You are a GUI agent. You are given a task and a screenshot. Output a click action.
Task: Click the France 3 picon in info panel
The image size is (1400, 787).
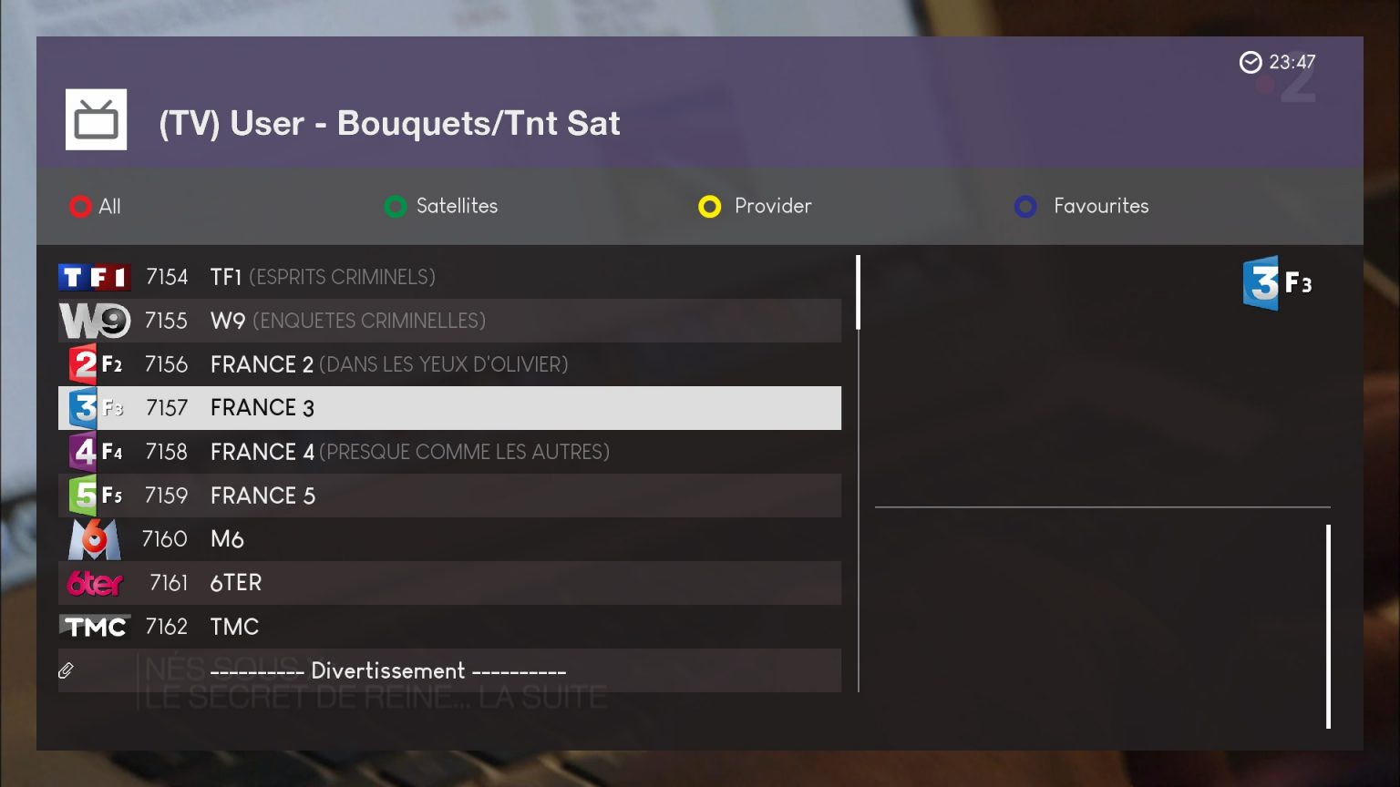pyautogui.click(x=1277, y=283)
